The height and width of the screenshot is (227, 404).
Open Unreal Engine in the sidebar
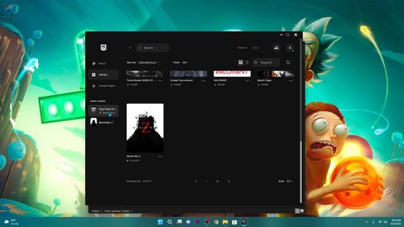coord(104,86)
